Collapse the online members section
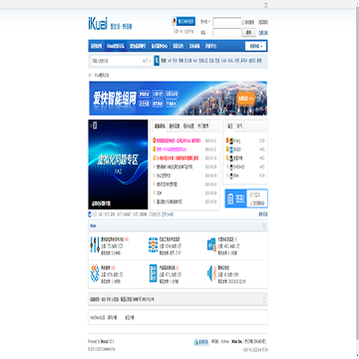Screen dimensions: 359x359 click(x=264, y=299)
